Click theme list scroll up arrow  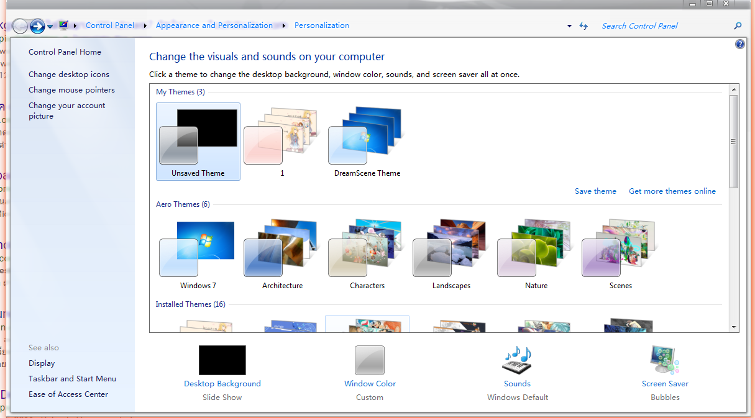[734, 90]
